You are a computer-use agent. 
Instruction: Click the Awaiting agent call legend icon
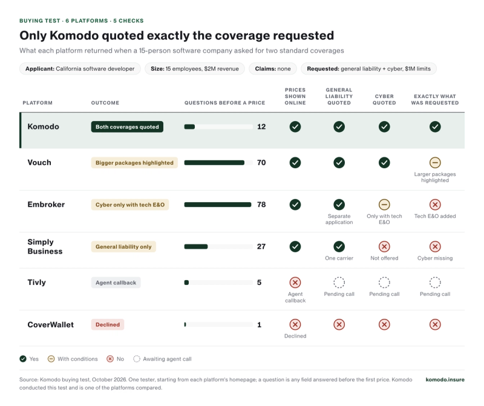tap(137, 359)
